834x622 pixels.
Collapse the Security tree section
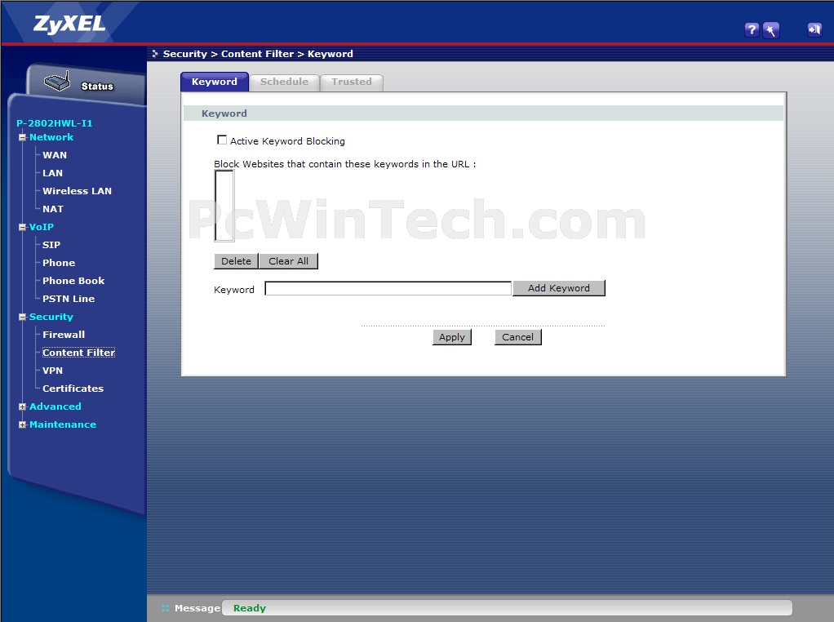click(22, 317)
